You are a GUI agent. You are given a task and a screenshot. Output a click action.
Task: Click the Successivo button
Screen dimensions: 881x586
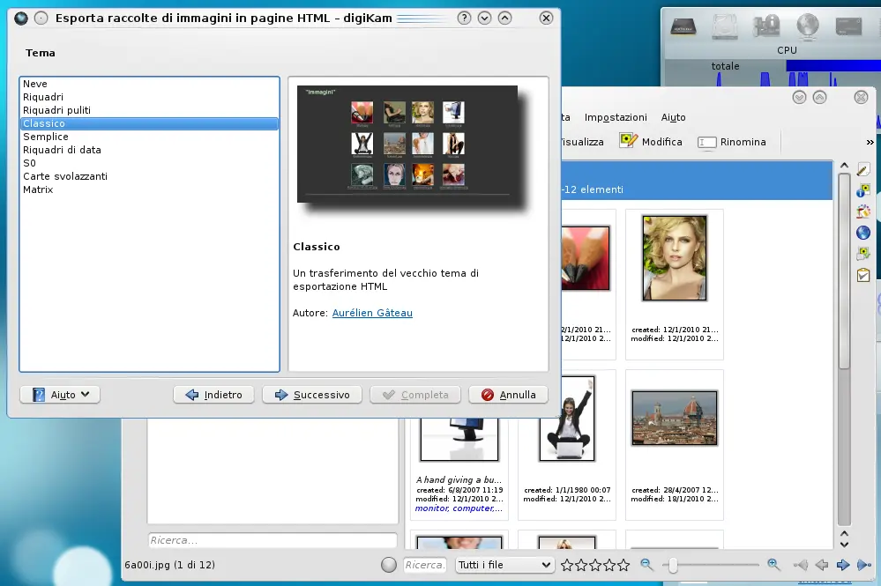click(312, 395)
